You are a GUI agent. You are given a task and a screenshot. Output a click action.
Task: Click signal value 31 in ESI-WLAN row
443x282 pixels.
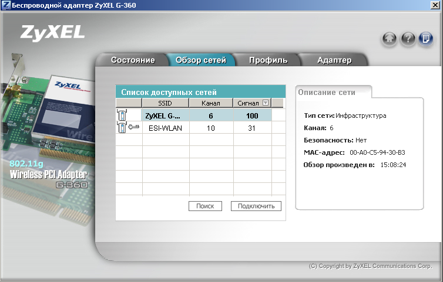click(x=251, y=128)
